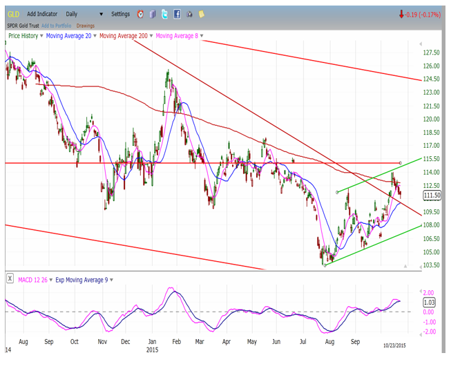Click the small arrow at price axis top
The width and height of the screenshot is (451, 371).
(421, 44)
